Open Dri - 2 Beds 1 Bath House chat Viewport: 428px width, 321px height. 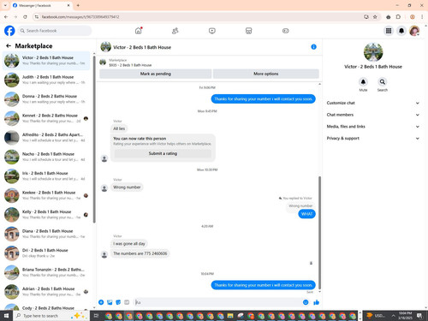(x=46, y=253)
